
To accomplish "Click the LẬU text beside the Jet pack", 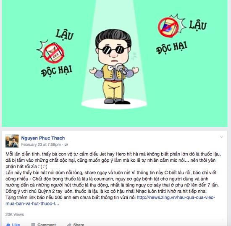I will 65,35.
